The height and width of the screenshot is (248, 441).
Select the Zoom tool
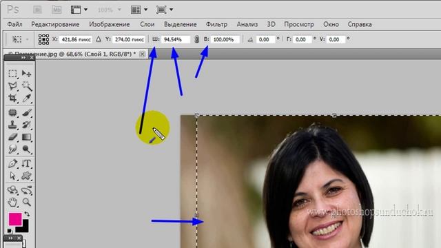(x=26, y=202)
